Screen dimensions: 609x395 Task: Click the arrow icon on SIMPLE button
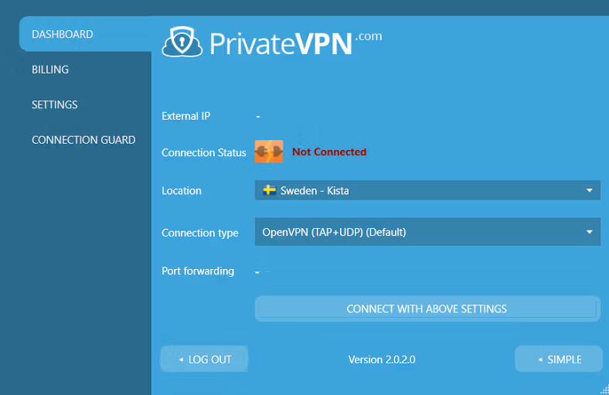click(539, 359)
